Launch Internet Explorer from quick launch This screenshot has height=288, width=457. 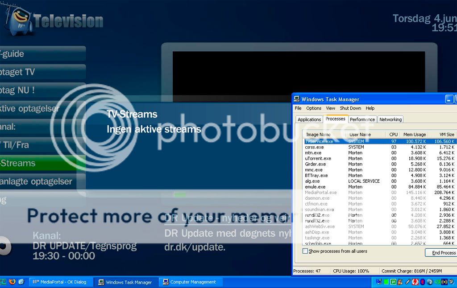click(21, 282)
